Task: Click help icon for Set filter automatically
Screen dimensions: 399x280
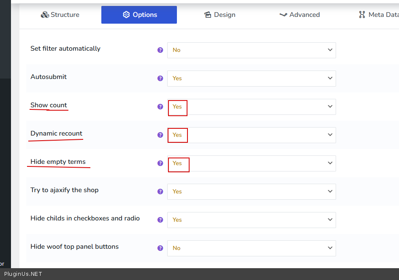Action: coord(160,50)
